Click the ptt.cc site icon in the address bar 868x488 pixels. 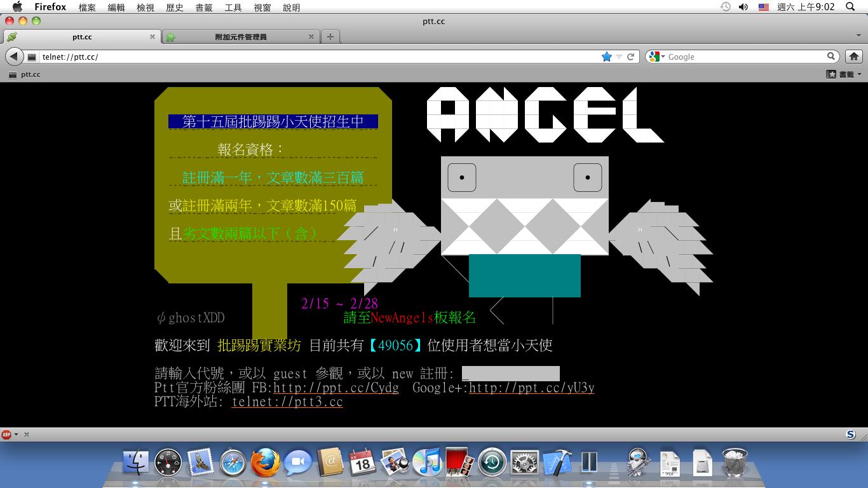click(32, 57)
